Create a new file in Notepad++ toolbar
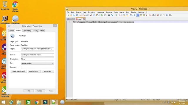The image size is (188, 105). tap(68, 15)
